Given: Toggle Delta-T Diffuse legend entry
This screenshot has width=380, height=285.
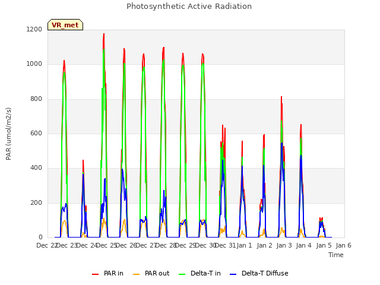Looking at the screenshot, I should click(259, 273).
